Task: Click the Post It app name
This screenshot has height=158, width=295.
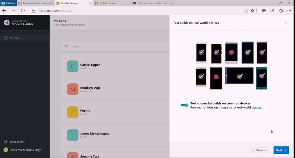Action: (85, 111)
